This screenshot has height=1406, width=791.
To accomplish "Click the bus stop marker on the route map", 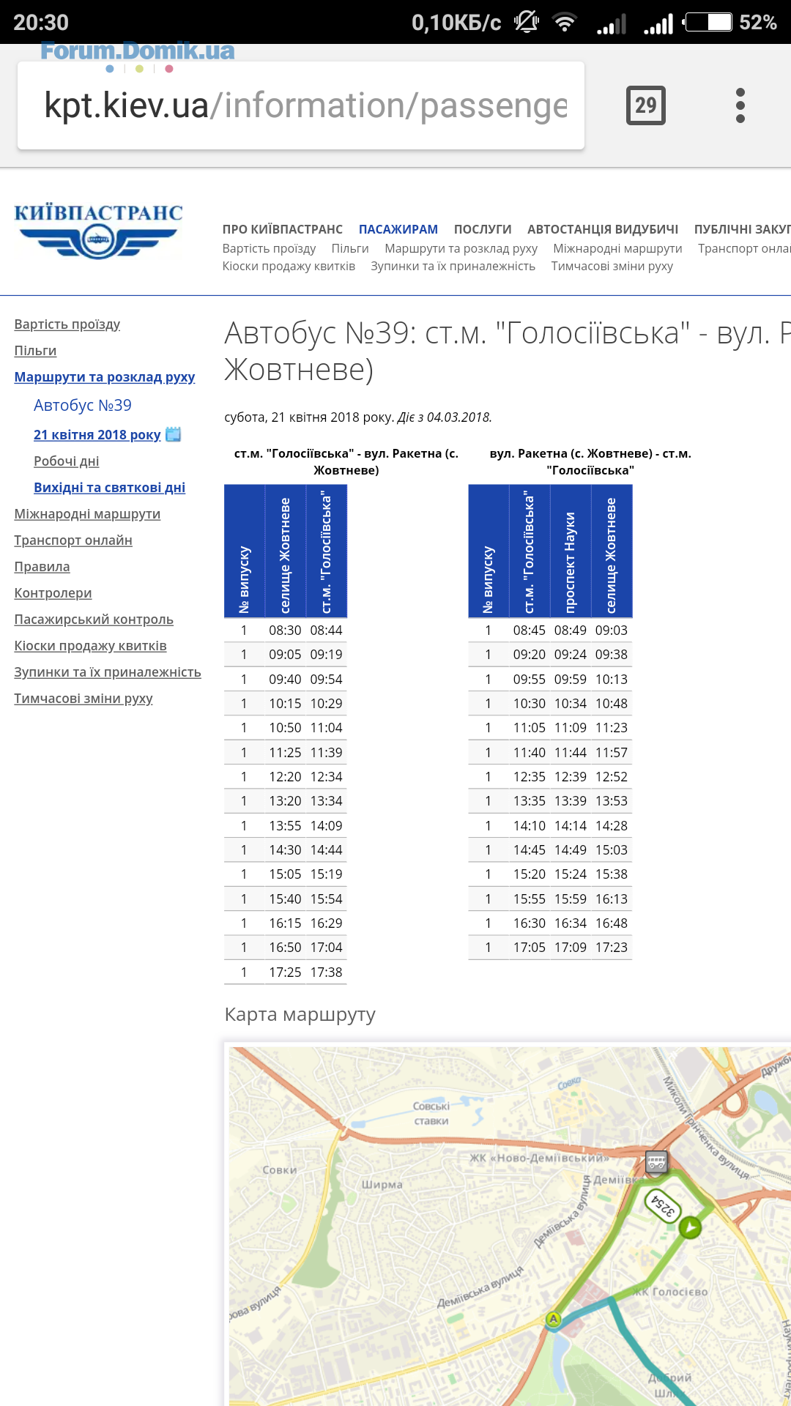I will point(656,1161).
